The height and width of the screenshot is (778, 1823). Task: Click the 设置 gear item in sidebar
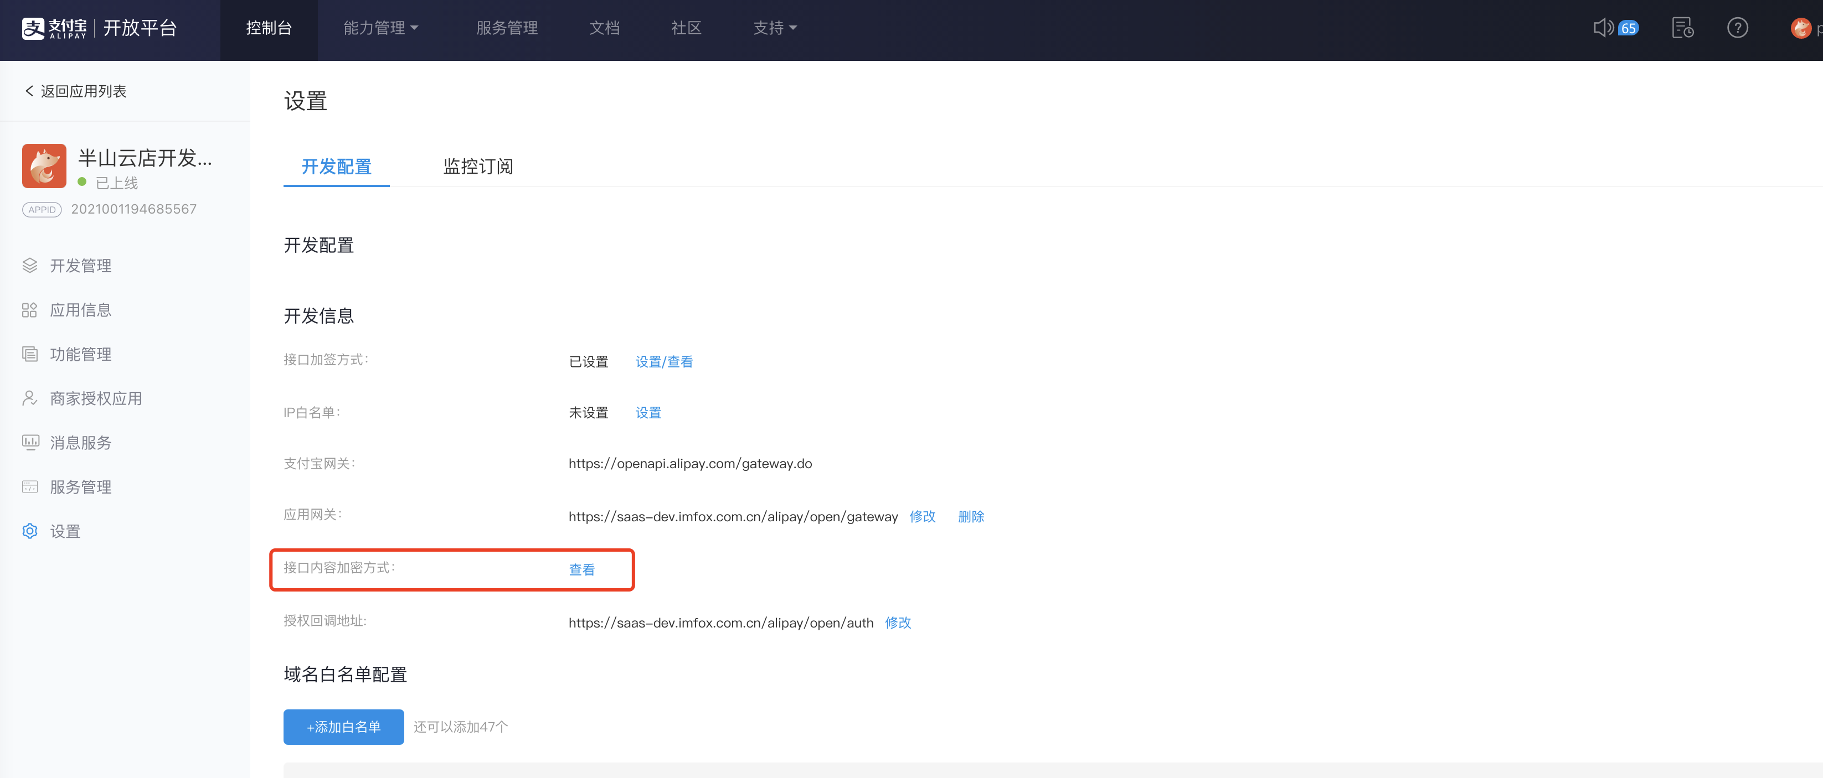coord(64,531)
